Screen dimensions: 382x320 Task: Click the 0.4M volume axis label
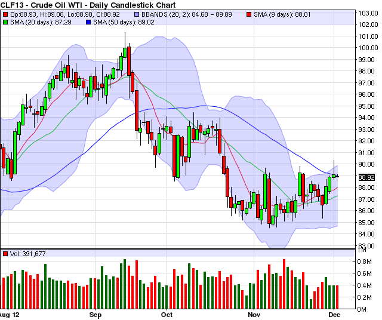[x=365, y=285]
